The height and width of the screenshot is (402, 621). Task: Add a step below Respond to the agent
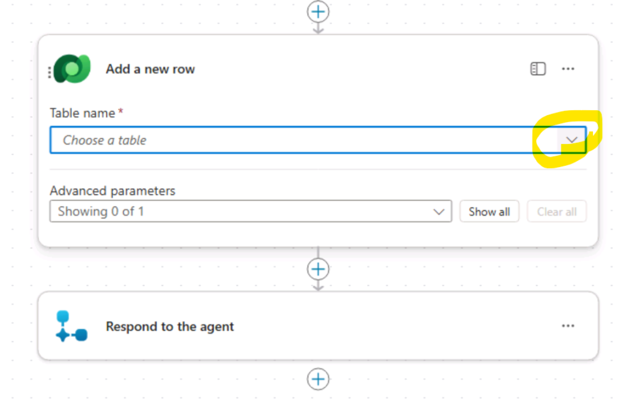(318, 378)
